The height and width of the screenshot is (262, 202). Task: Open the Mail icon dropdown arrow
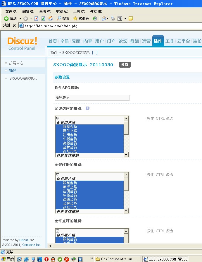click(x=107, y=18)
